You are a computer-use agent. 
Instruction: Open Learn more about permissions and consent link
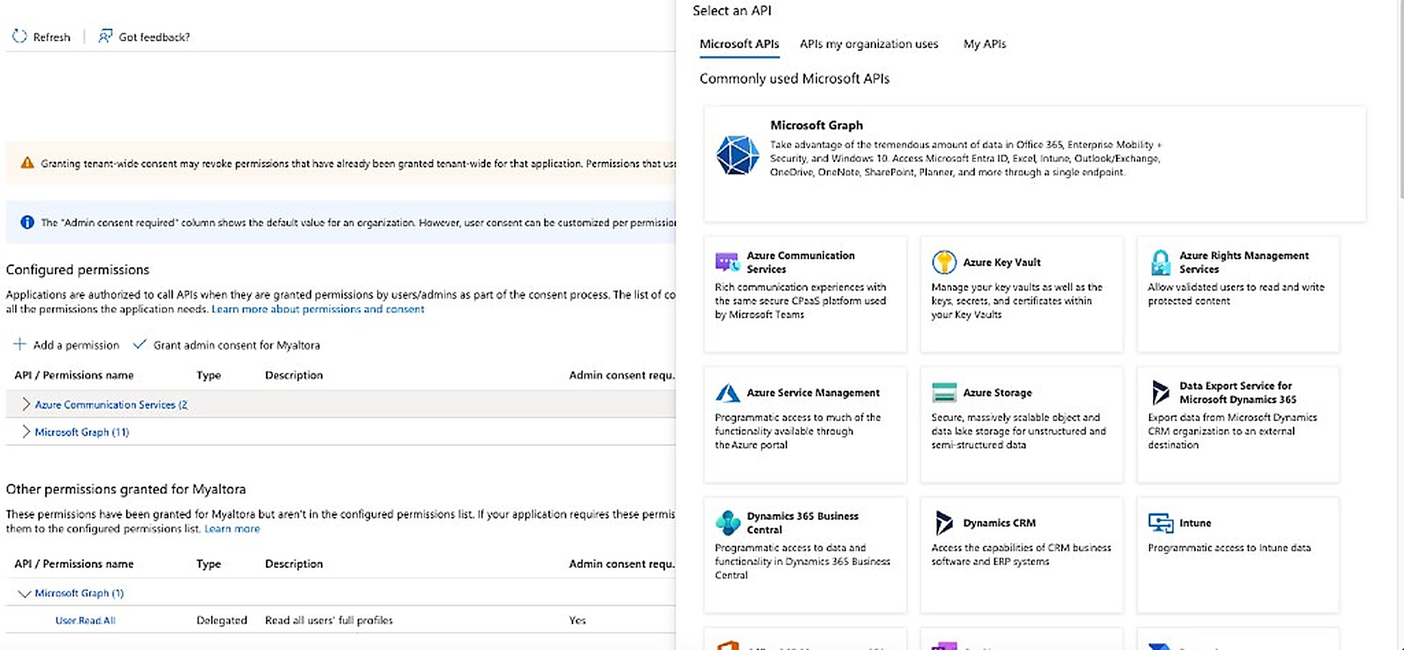(318, 309)
